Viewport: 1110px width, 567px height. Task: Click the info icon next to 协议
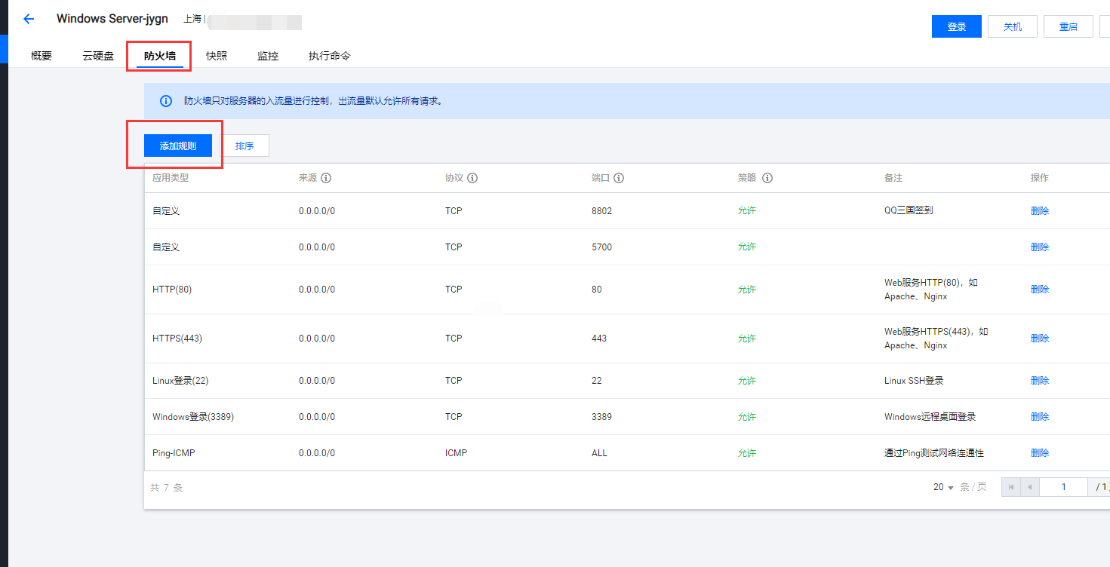pos(472,179)
